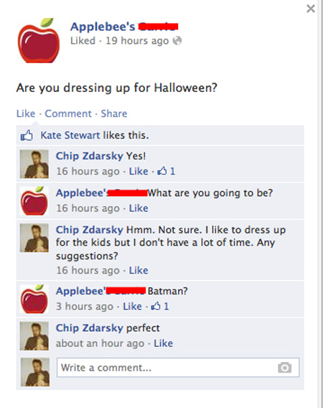This screenshot has width=323, height=408.
Task: Click the Applebee's avatar next to the "Batman?" comment
Action: (x=34, y=299)
